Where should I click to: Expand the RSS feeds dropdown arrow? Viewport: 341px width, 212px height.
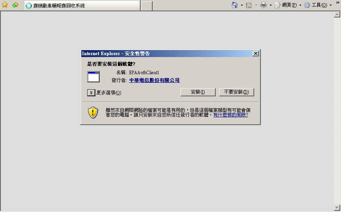(x=256, y=5)
